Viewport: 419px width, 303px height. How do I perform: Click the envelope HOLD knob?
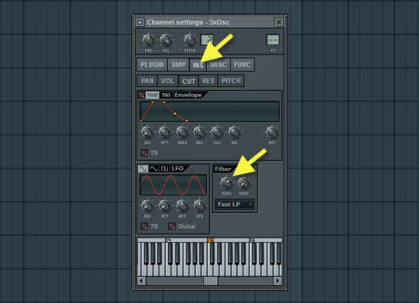(x=182, y=132)
